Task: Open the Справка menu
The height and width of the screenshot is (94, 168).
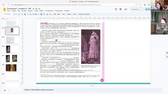Action: (67, 11)
